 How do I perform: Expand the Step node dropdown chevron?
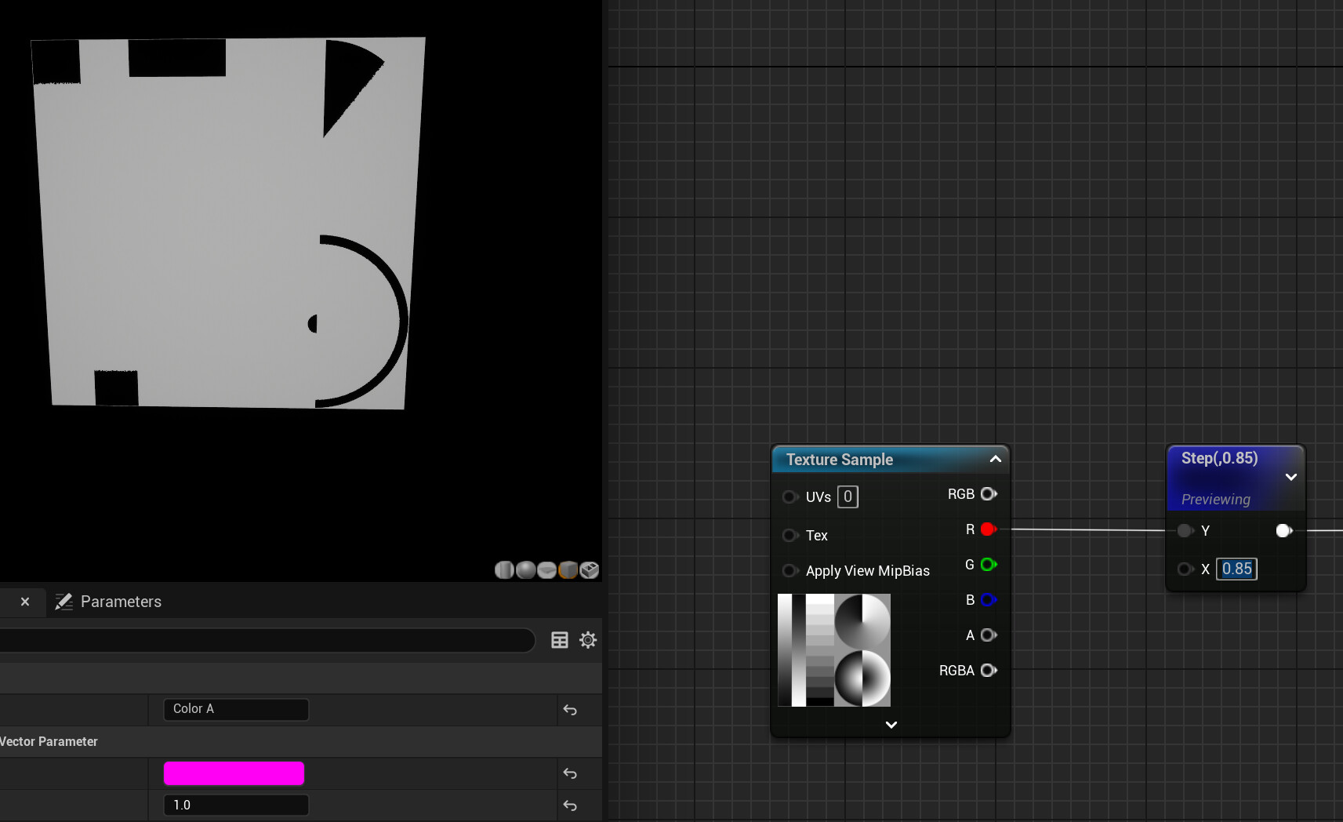click(x=1291, y=477)
